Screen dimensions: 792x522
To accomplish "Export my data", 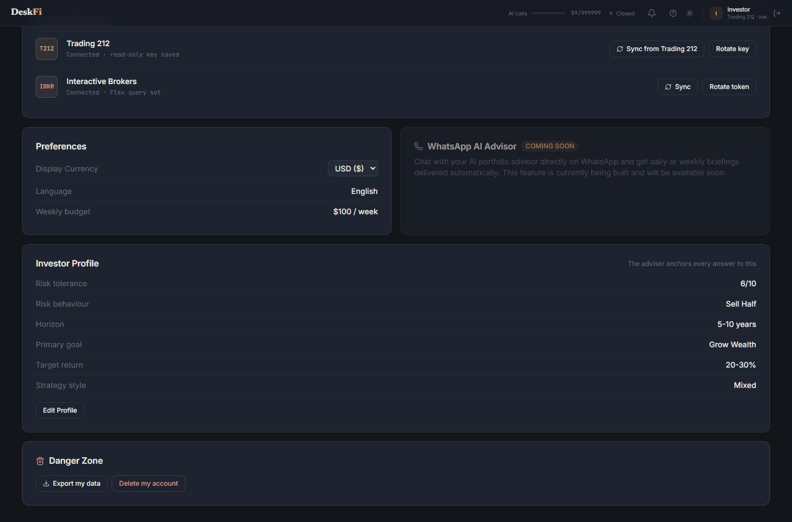I will coord(71,484).
